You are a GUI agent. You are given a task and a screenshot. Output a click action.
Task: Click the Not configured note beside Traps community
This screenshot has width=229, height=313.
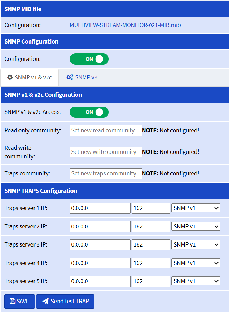point(170,173)
